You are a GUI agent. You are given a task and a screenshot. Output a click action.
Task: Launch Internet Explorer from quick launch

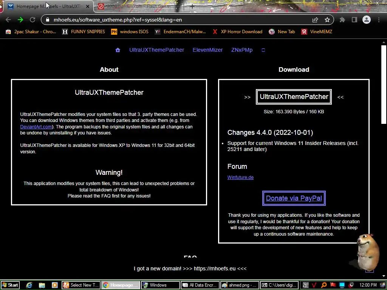point(29,285)
